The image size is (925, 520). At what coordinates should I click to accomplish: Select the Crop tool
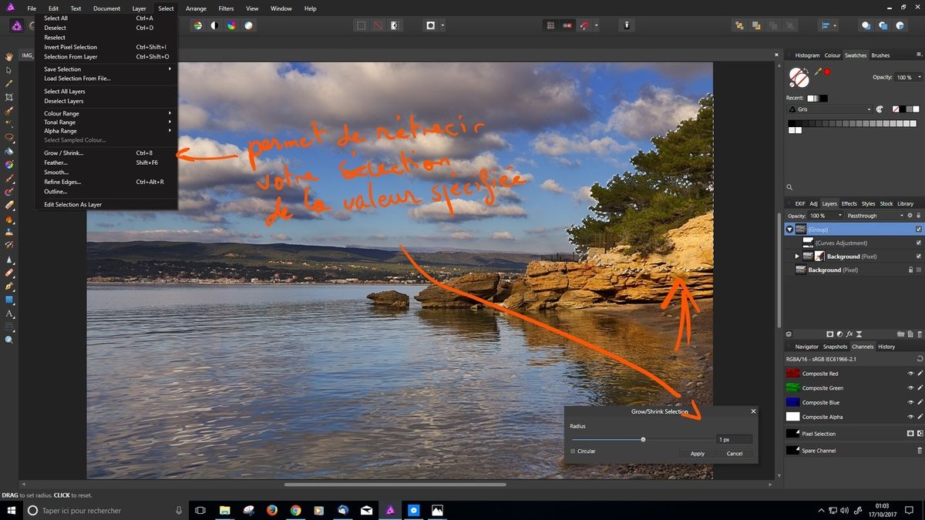[x=8, y=99]
